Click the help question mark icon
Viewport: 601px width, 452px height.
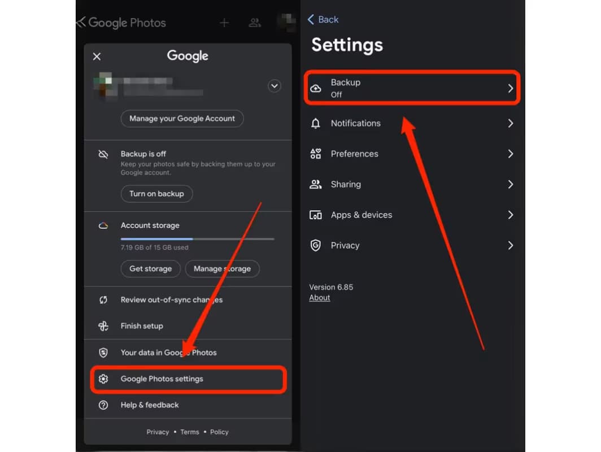(103, 405)
